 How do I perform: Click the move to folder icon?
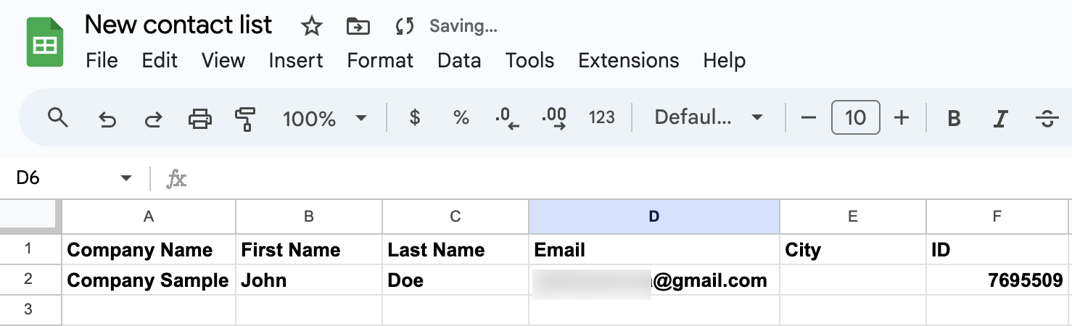coord(358,27)
